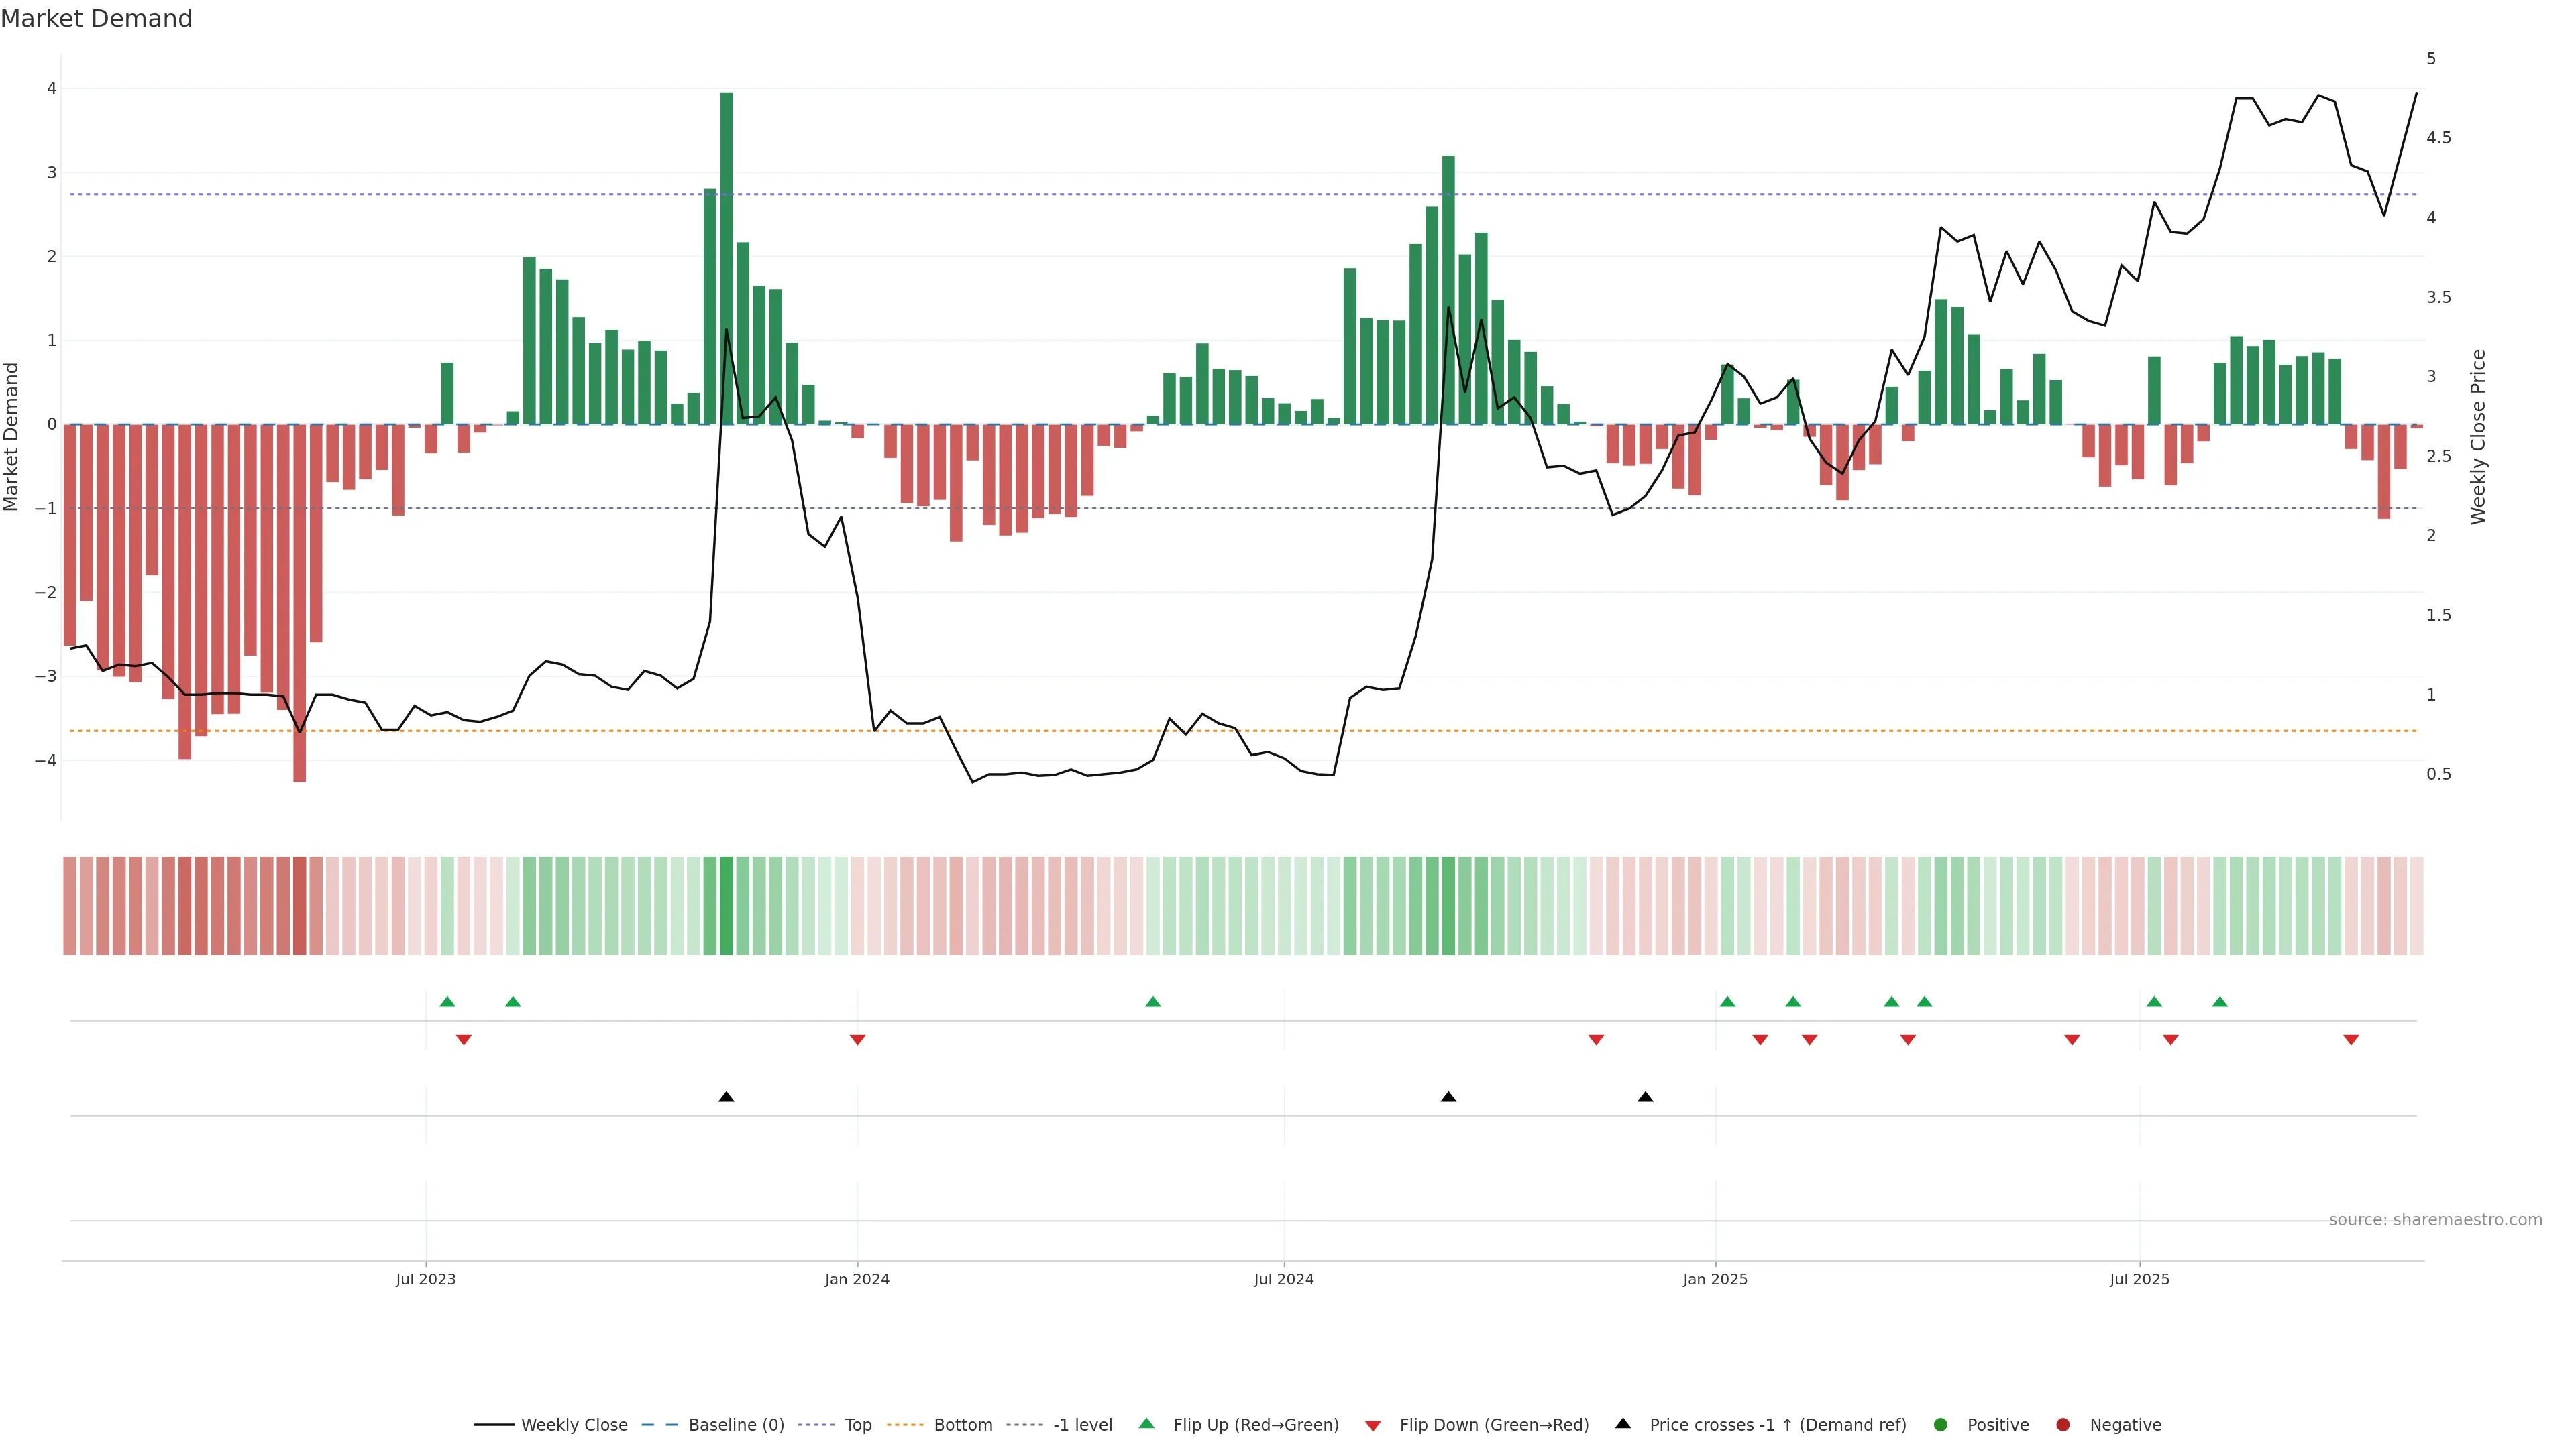Click the first green flip-up marker
Screen dimensions: 2576x1448
click(447, 1002)
